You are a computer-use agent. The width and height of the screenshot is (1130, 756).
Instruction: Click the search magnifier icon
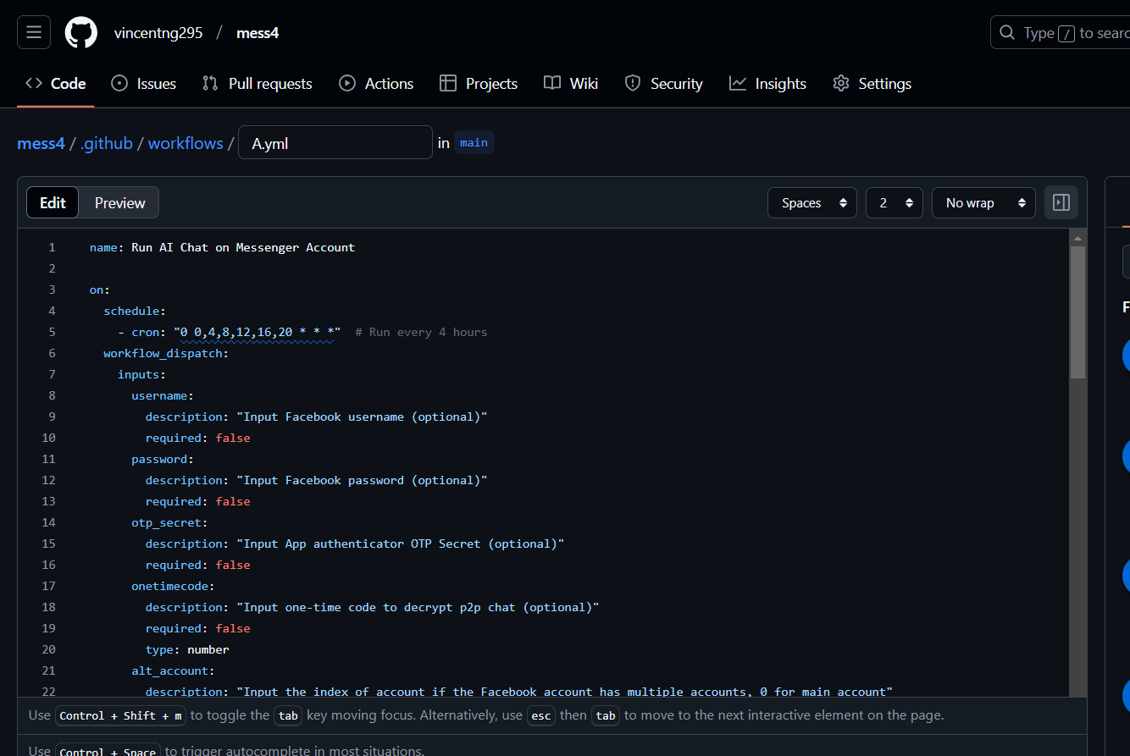1007,32
